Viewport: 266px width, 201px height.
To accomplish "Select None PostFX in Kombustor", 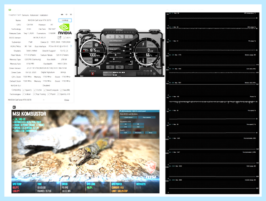I will (151, 133).
